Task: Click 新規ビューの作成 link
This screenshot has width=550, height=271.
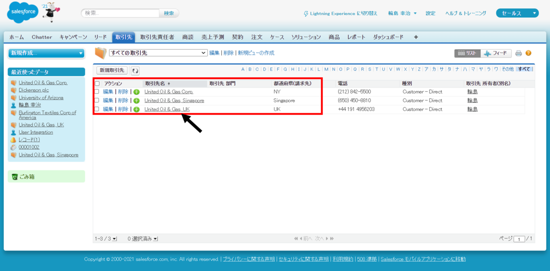Action: (x=256, y=53)
